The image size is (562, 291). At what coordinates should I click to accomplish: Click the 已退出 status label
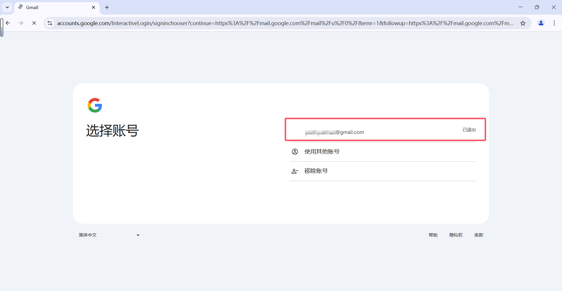tap(469, 130)
